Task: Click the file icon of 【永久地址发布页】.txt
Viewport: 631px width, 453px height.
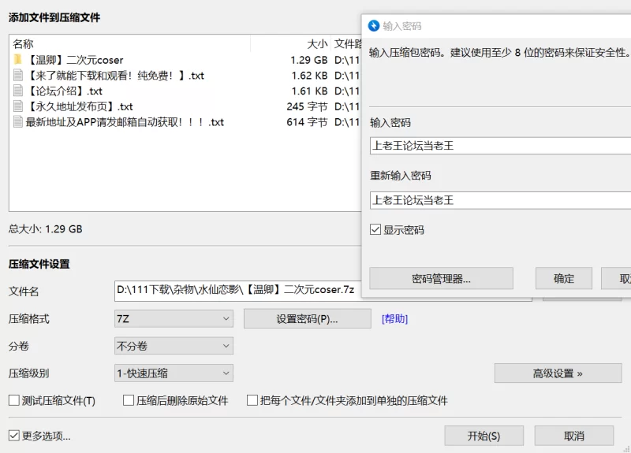Action: (18, 106)
